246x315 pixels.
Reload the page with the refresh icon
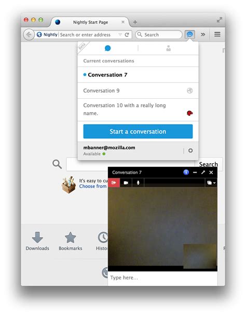[x=127, y=34]
